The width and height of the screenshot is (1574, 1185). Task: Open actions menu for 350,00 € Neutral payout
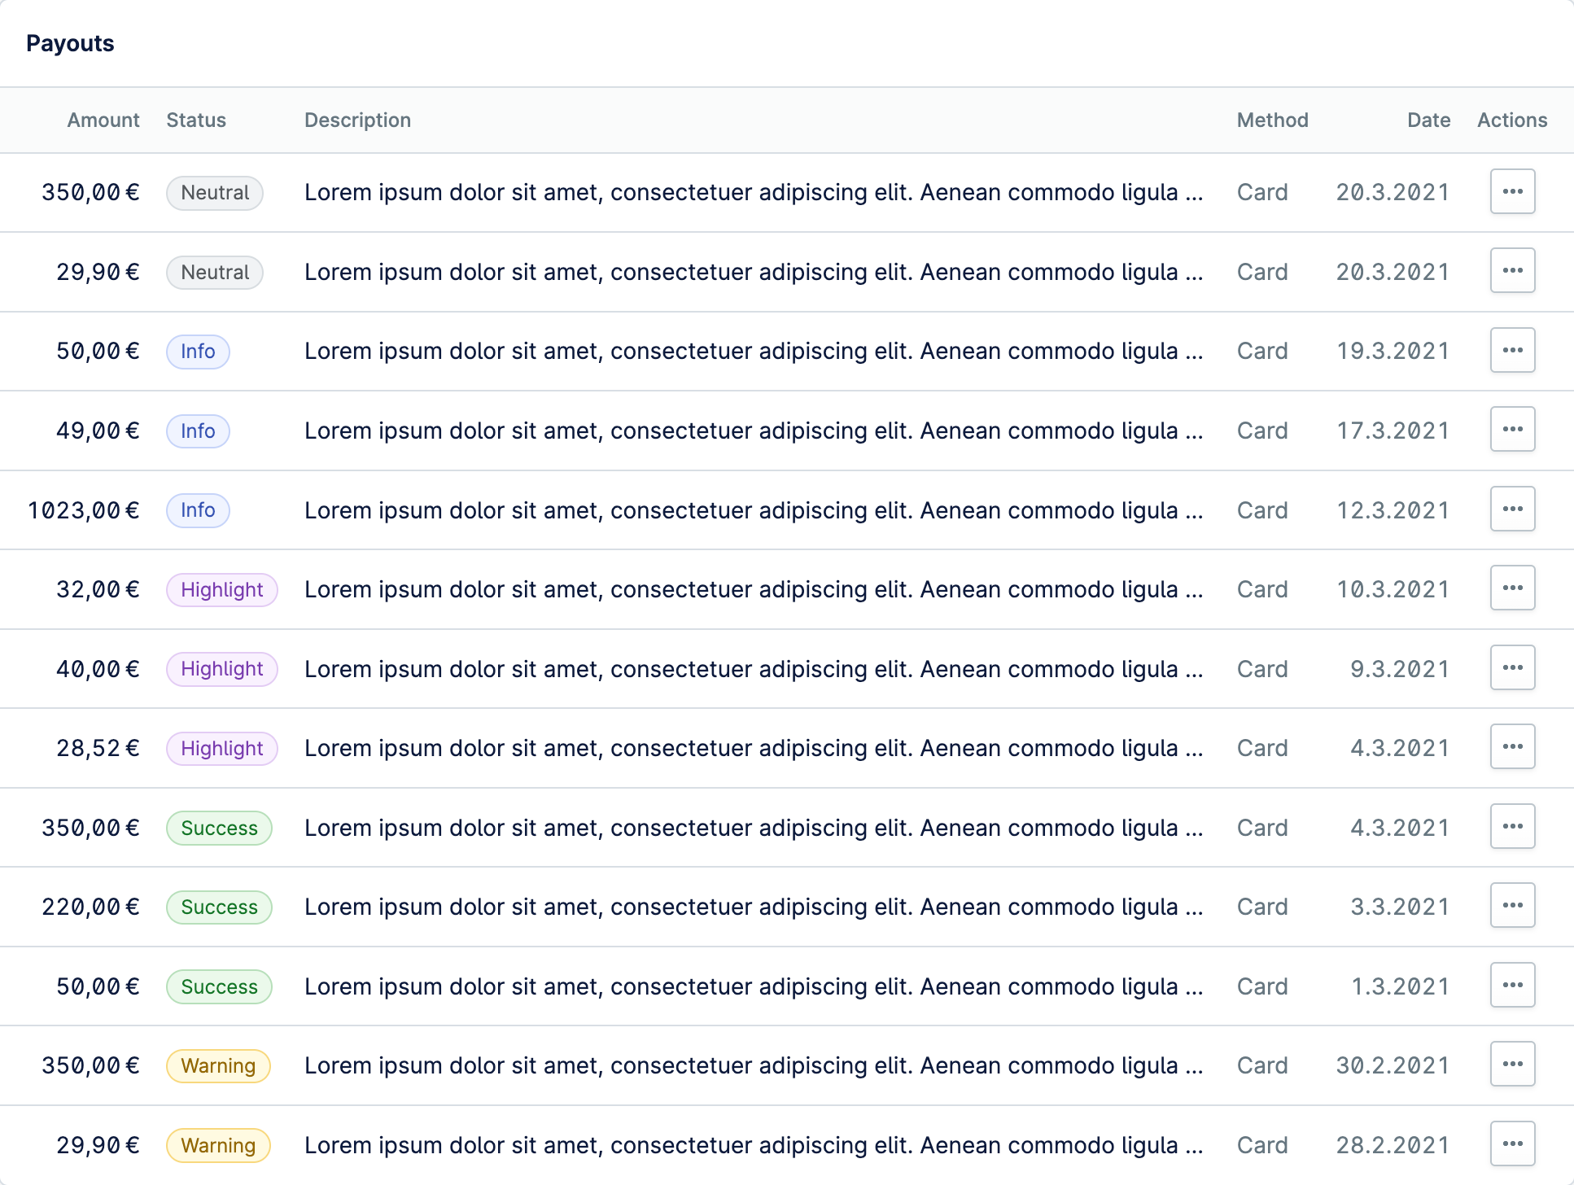tap(1512, 191)
